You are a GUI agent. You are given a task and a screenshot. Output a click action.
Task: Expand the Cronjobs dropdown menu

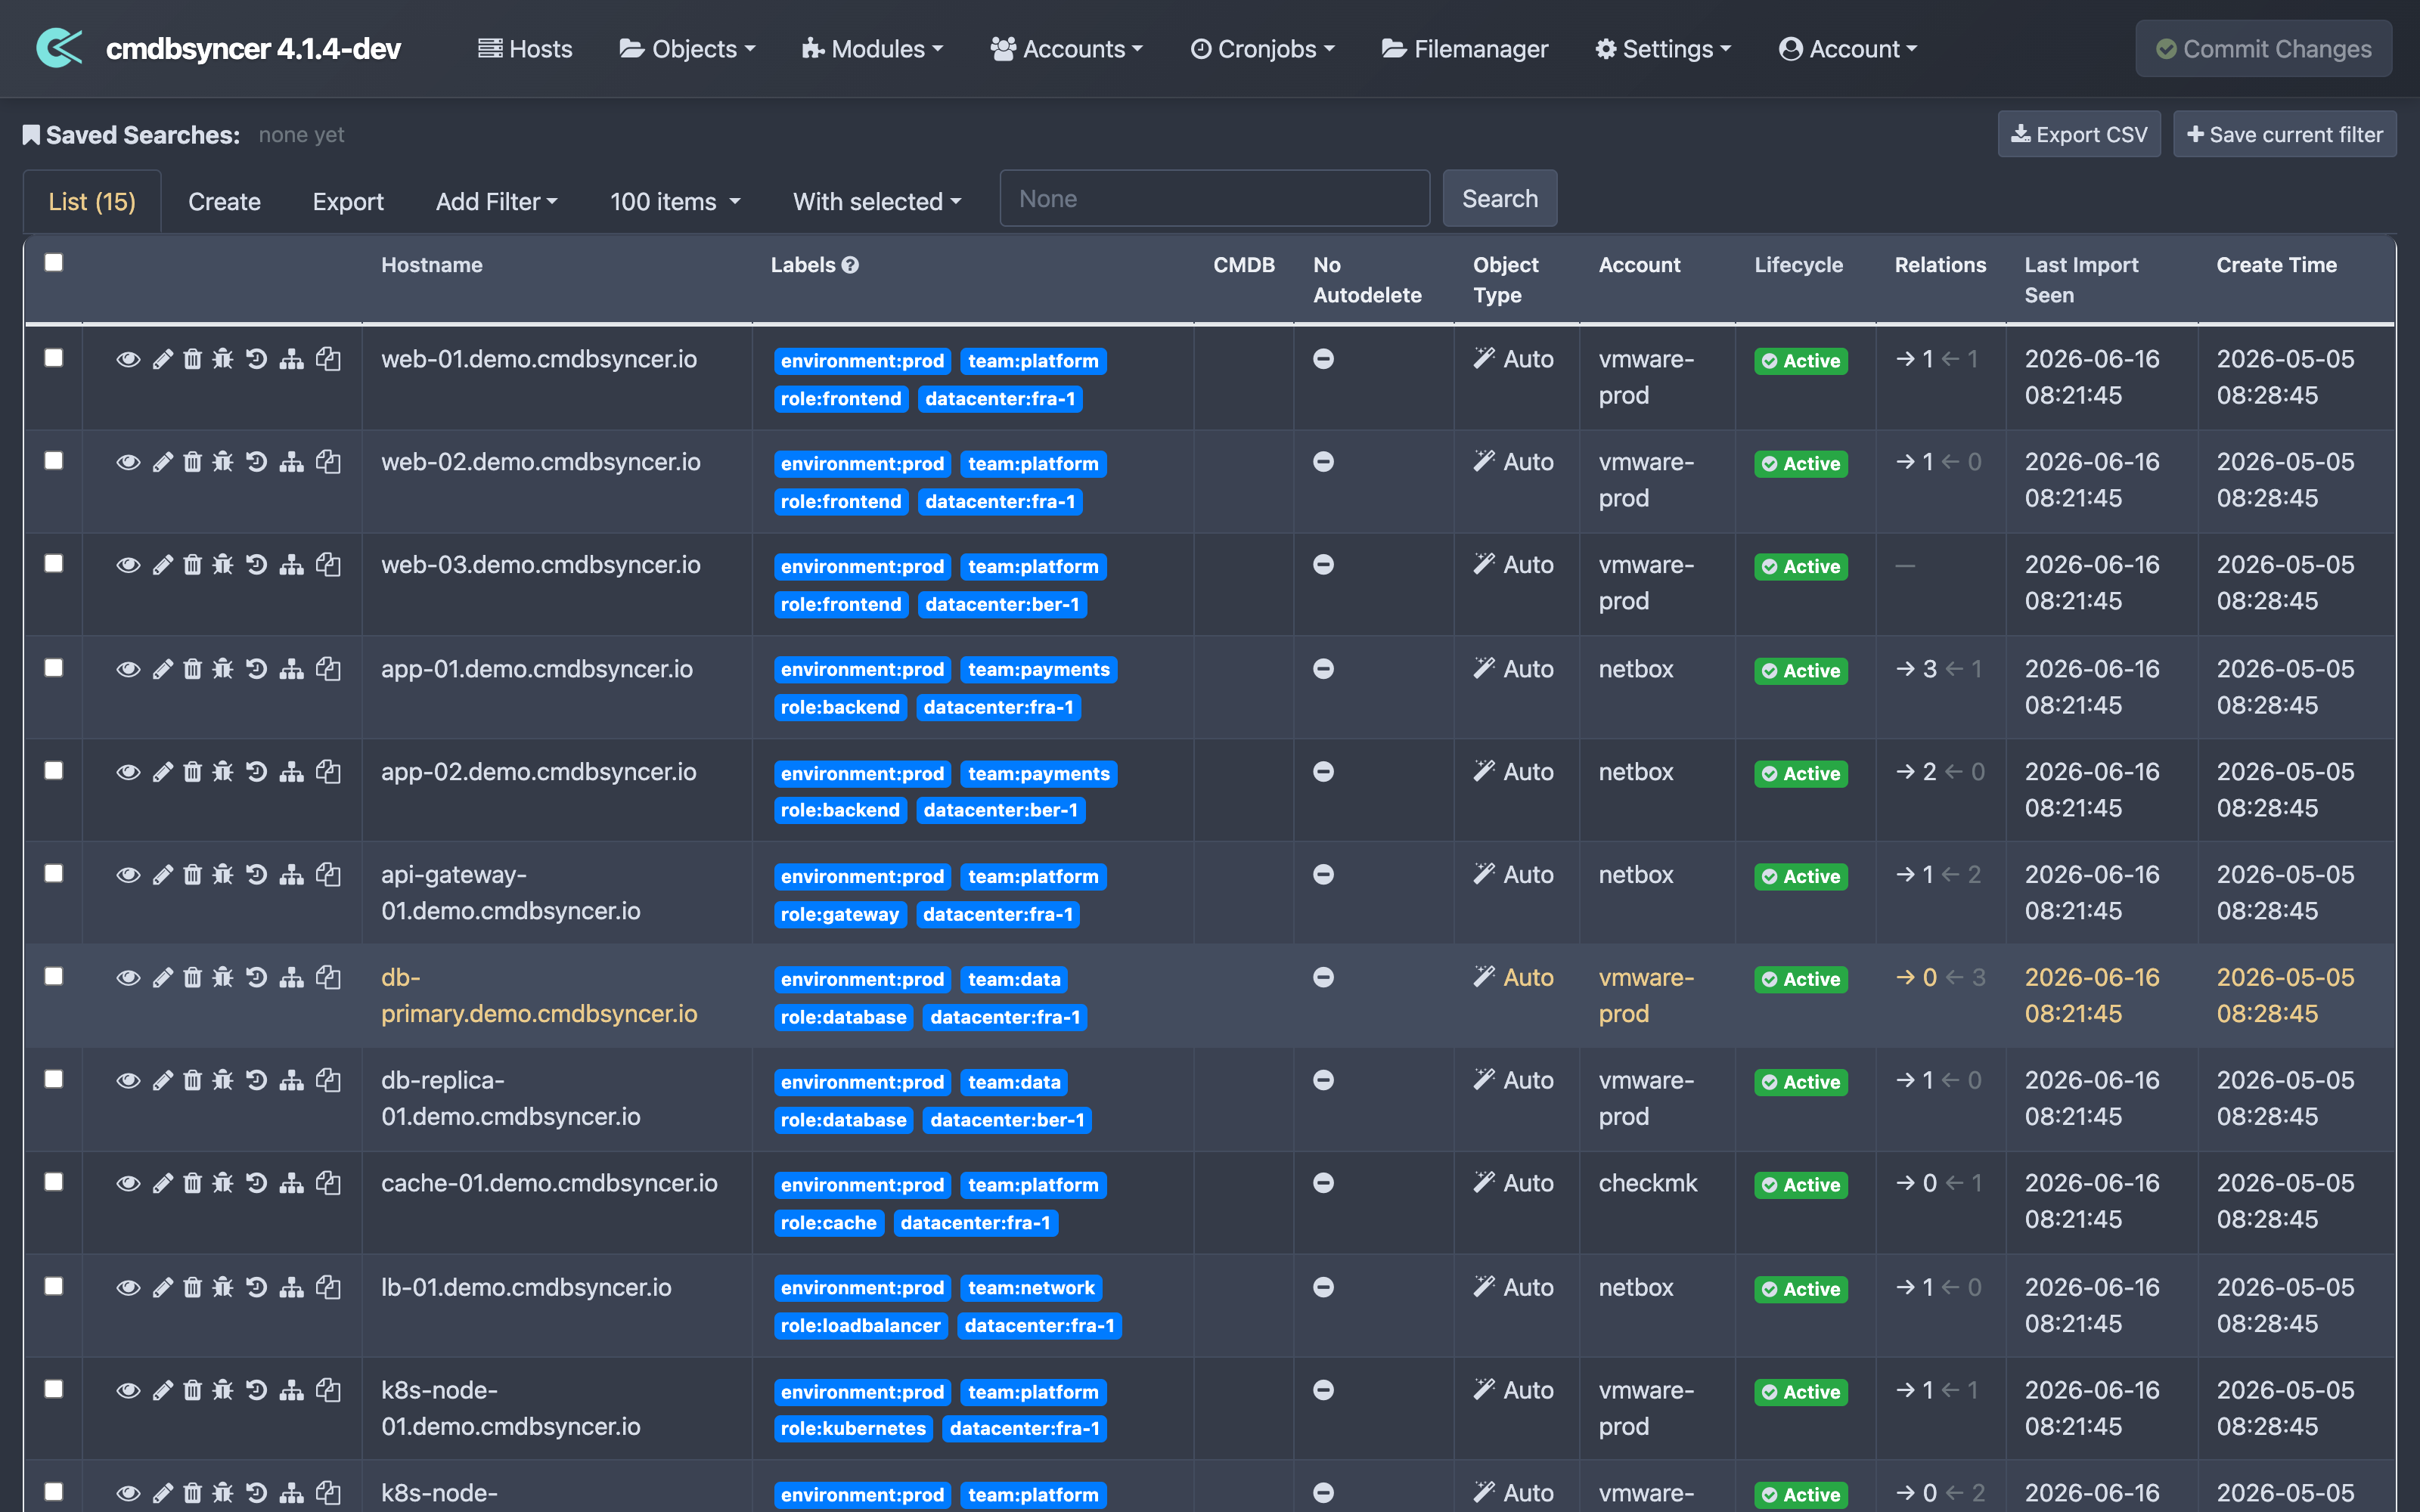coord(1262,49)
